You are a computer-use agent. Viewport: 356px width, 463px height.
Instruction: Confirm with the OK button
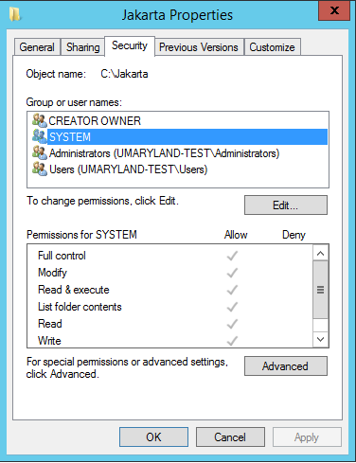click(153, 437)
